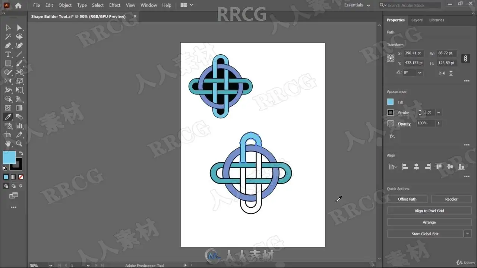Pick the Curvature tool
The width and height of the screenshot is (477, 268).
[x=19, y=45]
